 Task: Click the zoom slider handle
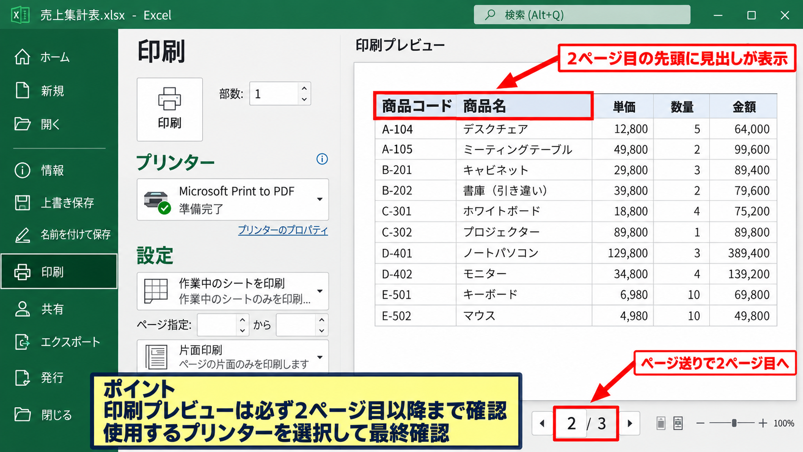coord(734,423)
